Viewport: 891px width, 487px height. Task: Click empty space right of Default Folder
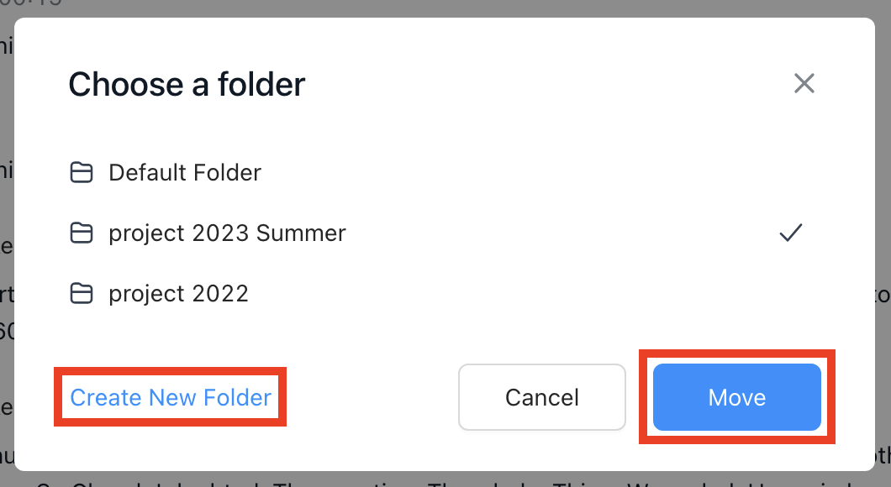click(x=511, y=173)
